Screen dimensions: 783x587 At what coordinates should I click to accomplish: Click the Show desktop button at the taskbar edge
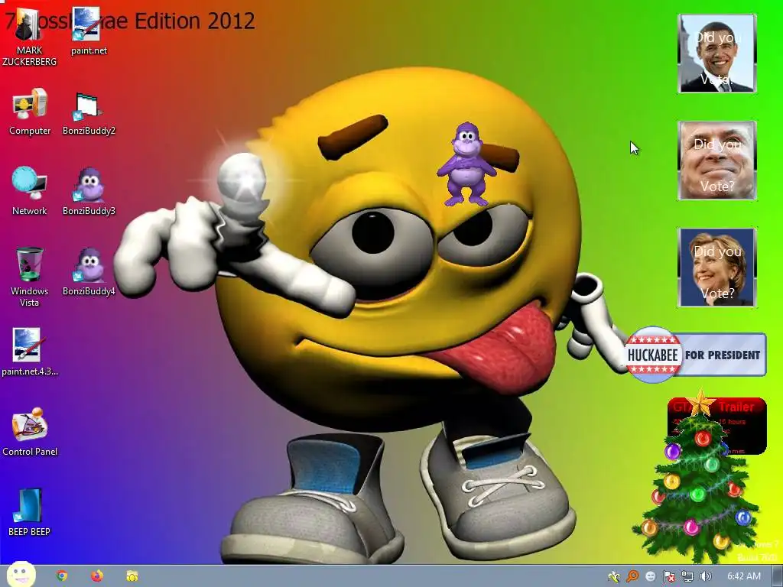777,576
